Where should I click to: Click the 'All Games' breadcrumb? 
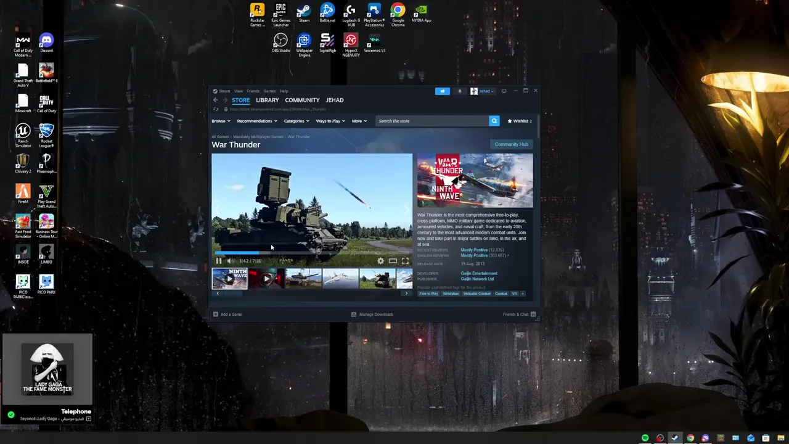click(220, 137)
